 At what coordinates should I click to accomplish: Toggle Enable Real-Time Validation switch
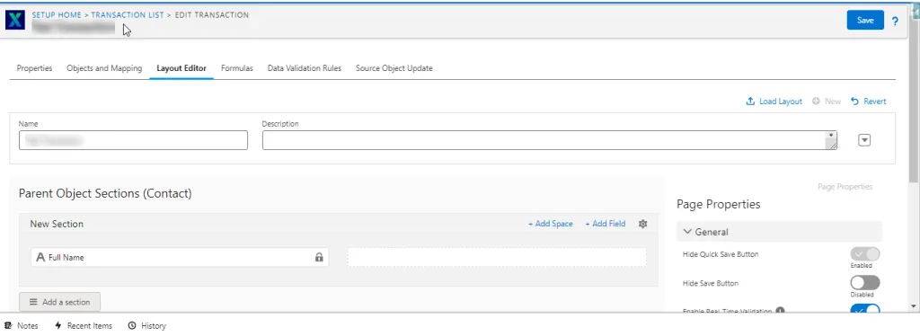point(865,309)
